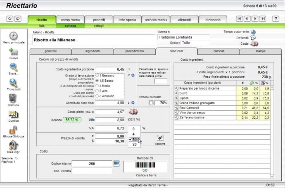Select the 5 Alto radio option
This screenshot has width=285, height=188.
97,91
